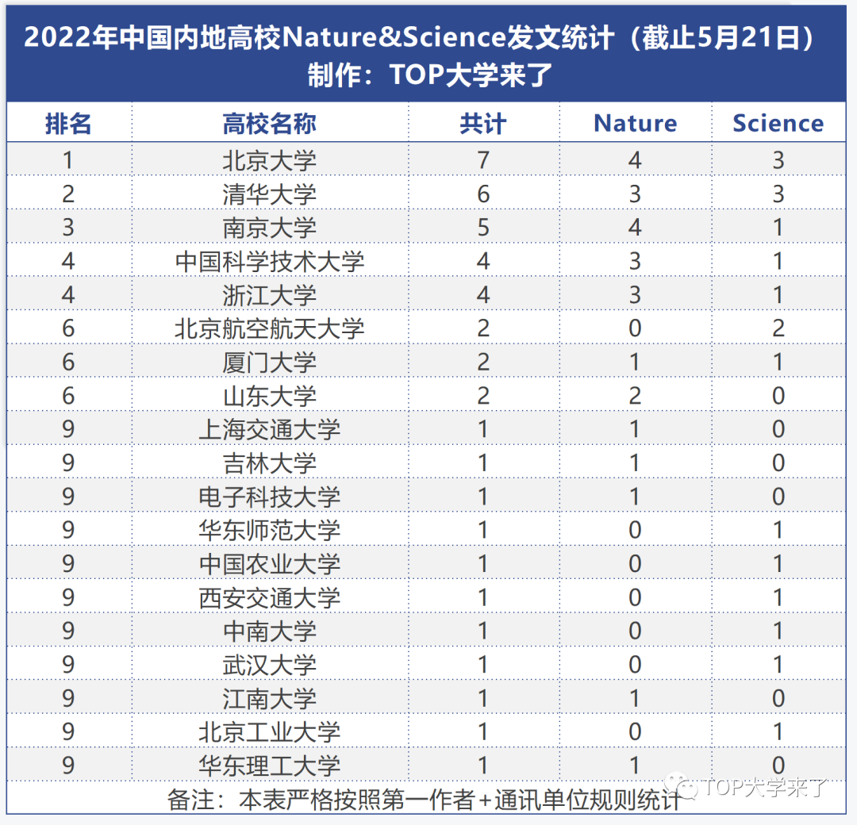Select the 电子科技大学 cell
This screenshot has width=857, height=825.
click(x=269, y=497)
